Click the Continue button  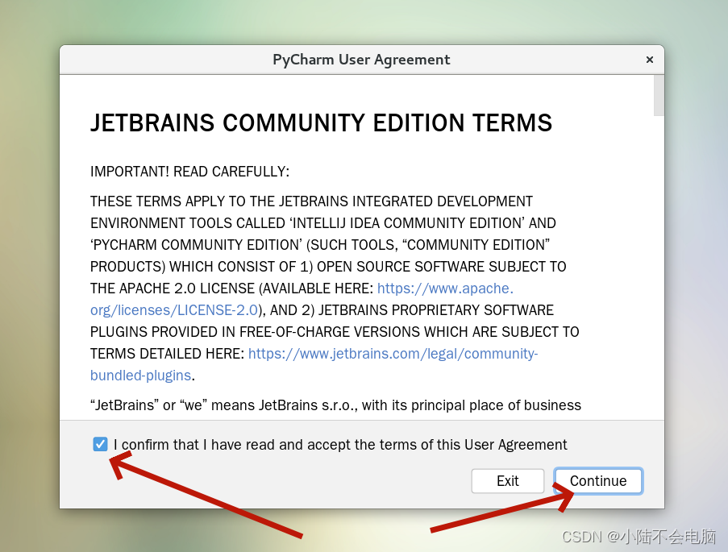(x=598, y=480)
